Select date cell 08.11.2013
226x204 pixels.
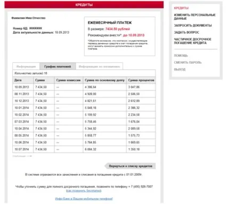click(22, 94)
